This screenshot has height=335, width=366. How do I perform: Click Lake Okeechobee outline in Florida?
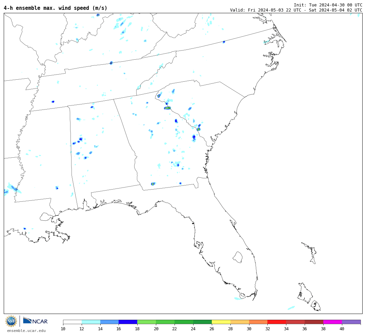pyautogui.click(x=238, y=257)
